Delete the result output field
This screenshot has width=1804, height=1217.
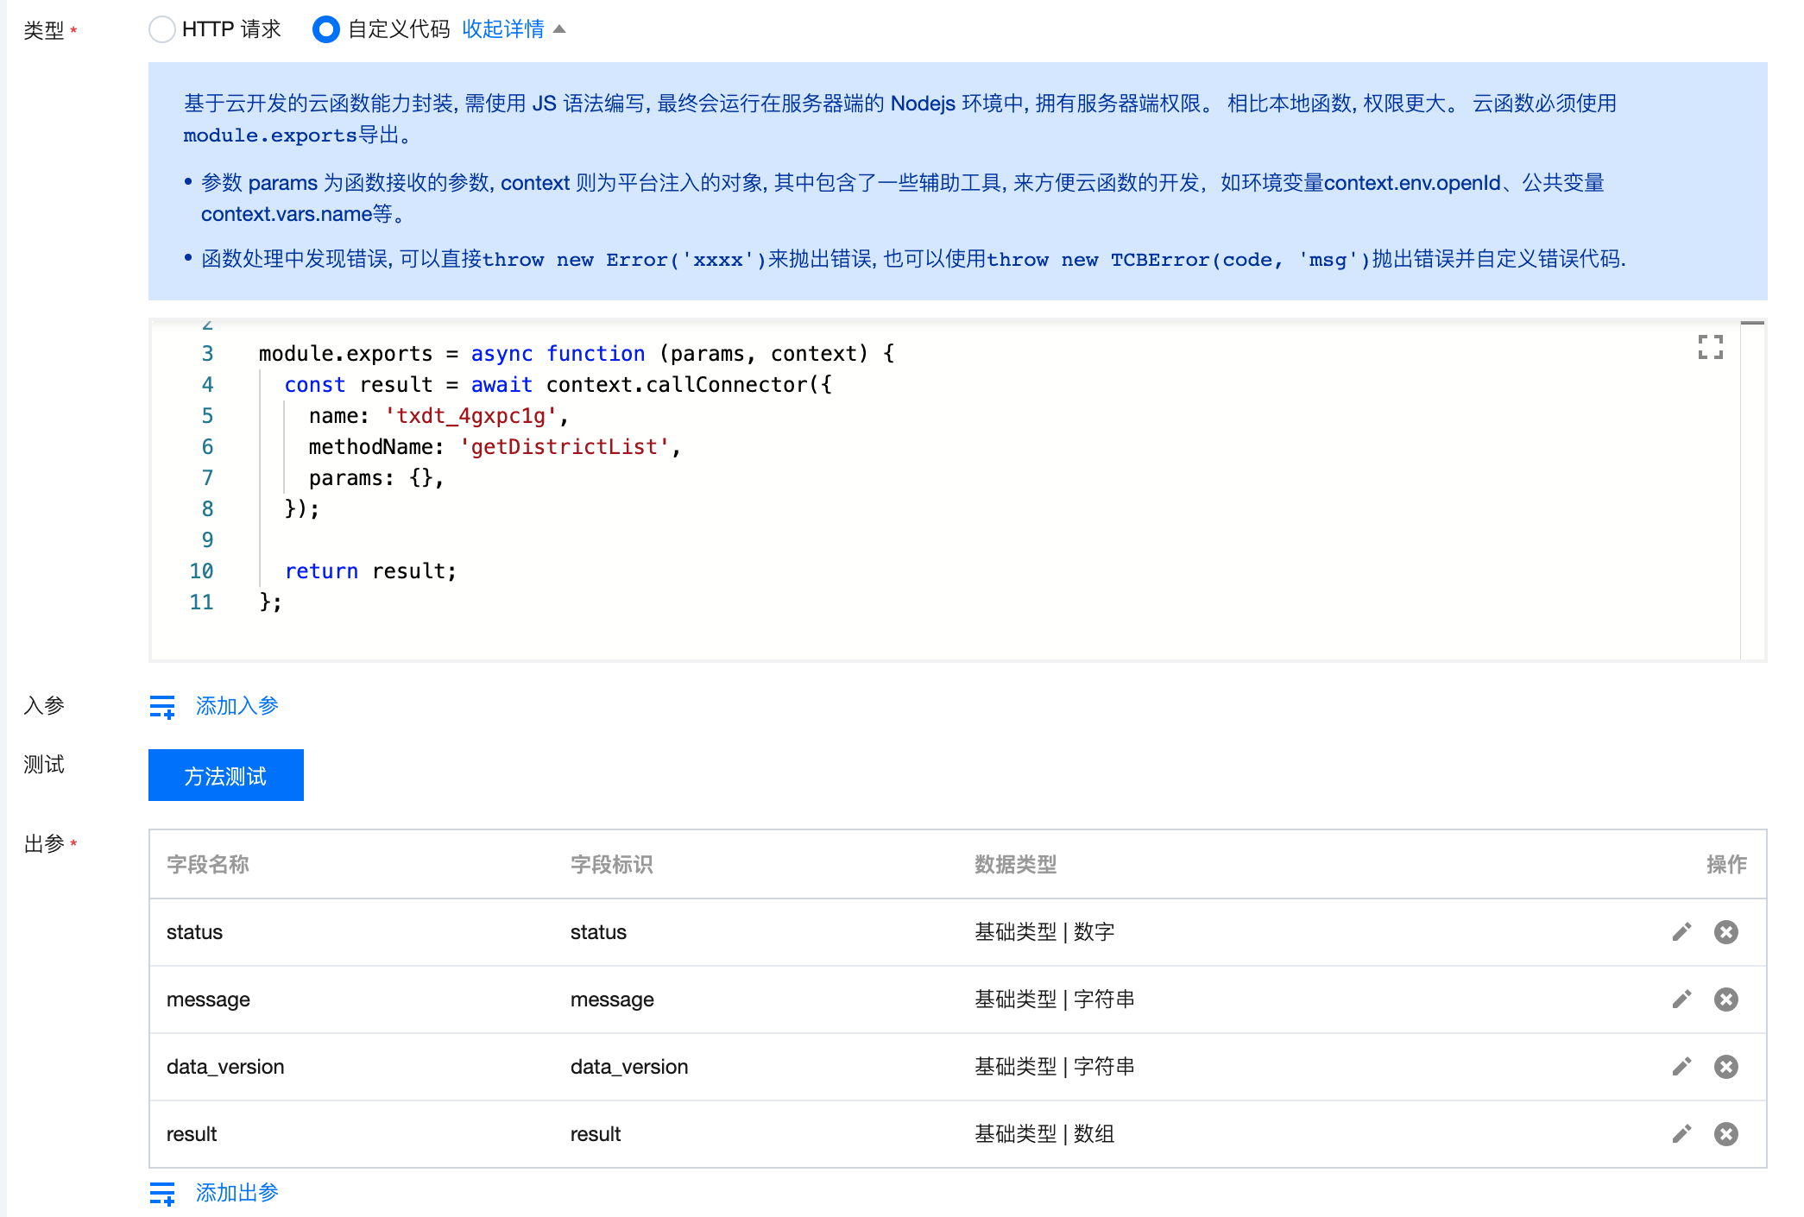coord(1726,1134)
